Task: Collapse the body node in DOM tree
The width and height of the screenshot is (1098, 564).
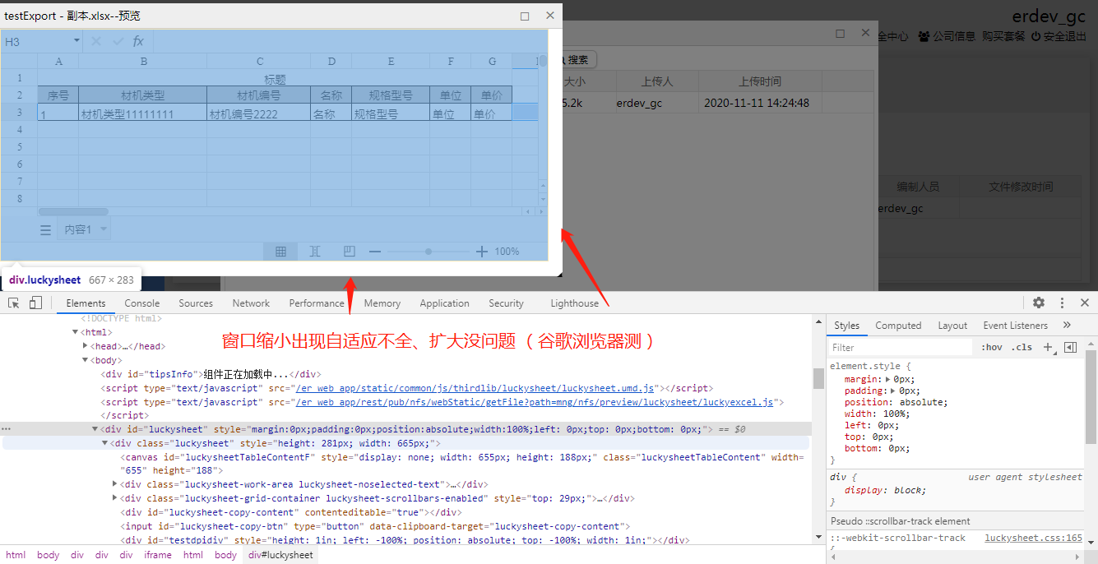Action: [85, 360]
